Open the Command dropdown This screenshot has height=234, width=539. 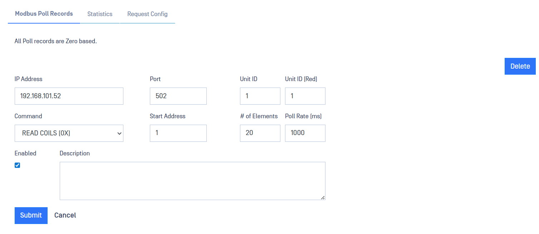point(69,133)
